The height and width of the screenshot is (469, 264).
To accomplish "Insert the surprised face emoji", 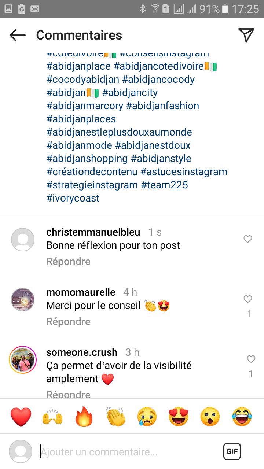I will 210,417.
